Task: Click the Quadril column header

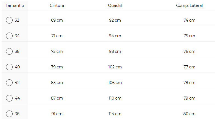Action: pyautogui.click(x=115, y=5)
